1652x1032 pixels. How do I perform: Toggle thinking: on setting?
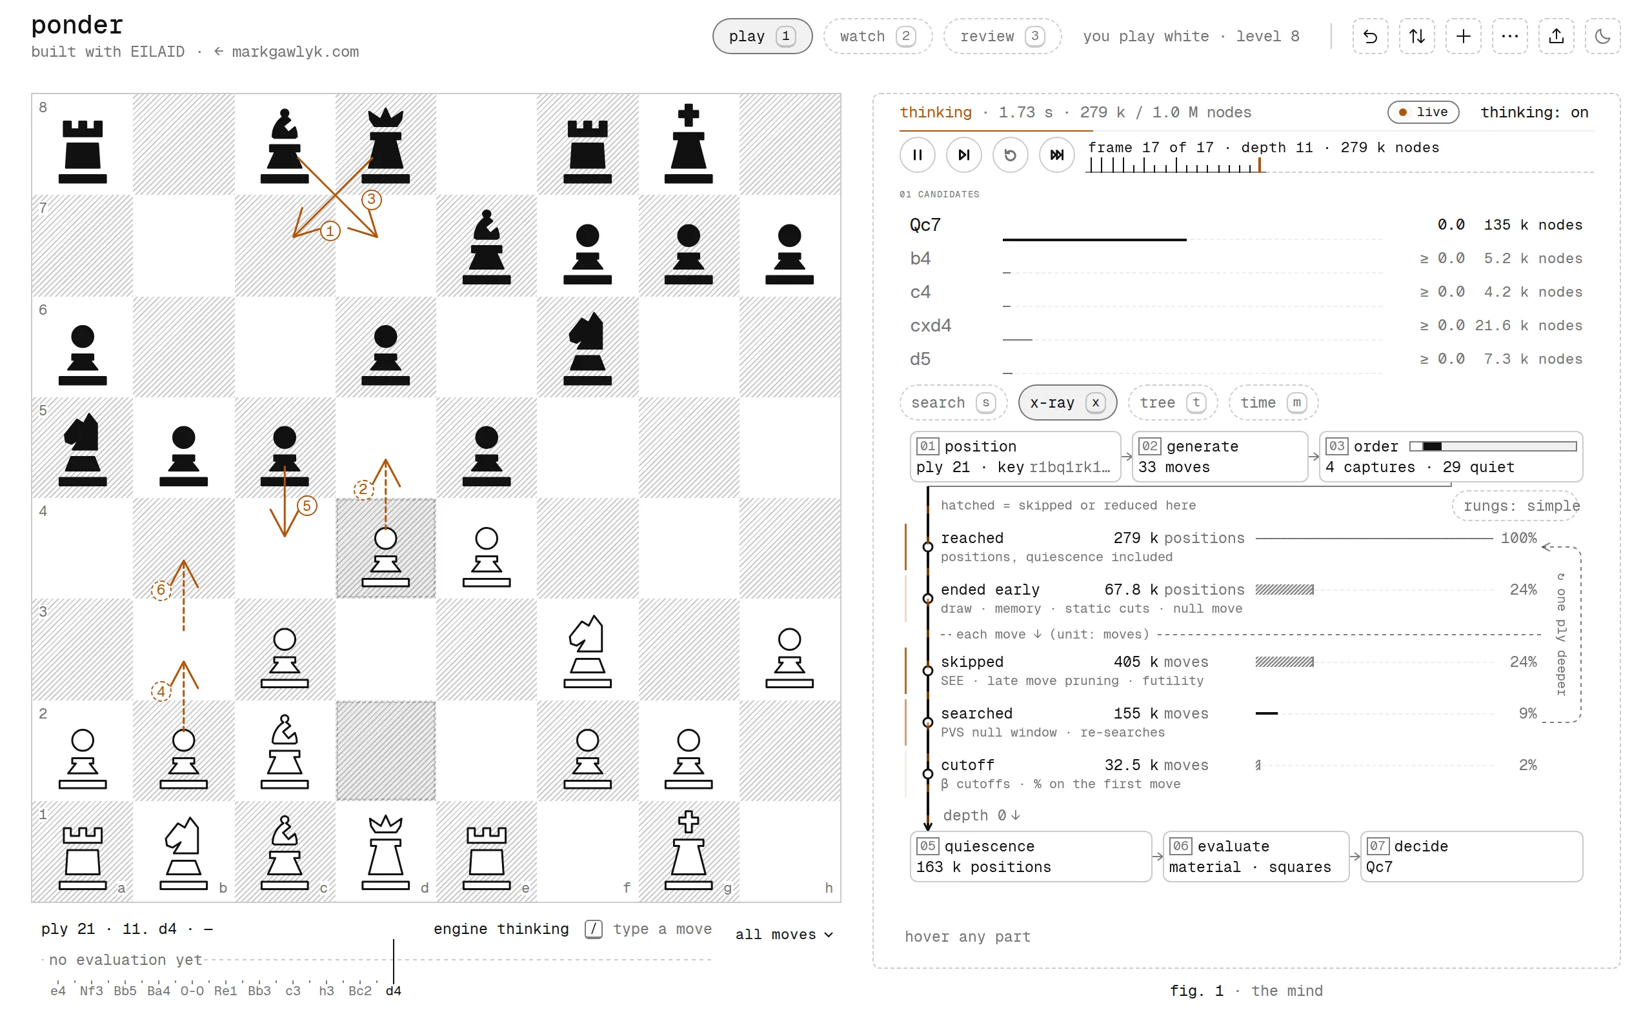[x=1534, y=112]
